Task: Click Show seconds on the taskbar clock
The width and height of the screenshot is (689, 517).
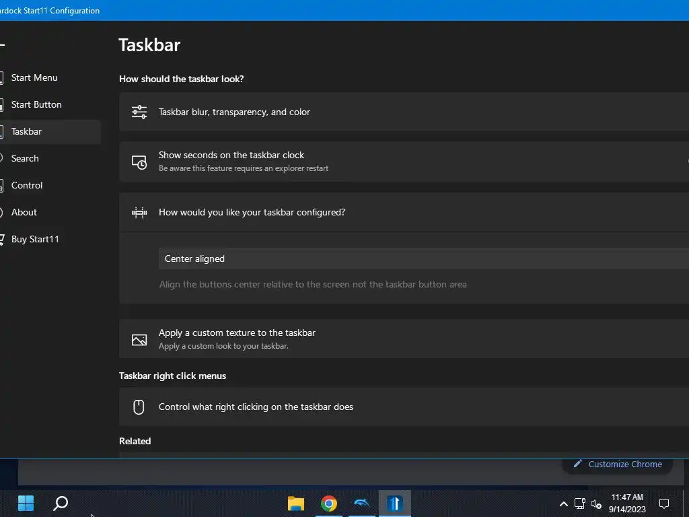Action: point(404,162)
